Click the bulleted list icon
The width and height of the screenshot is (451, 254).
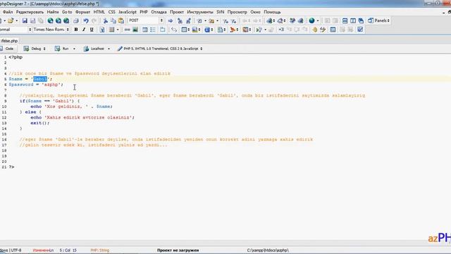click(x=153, y=30)
